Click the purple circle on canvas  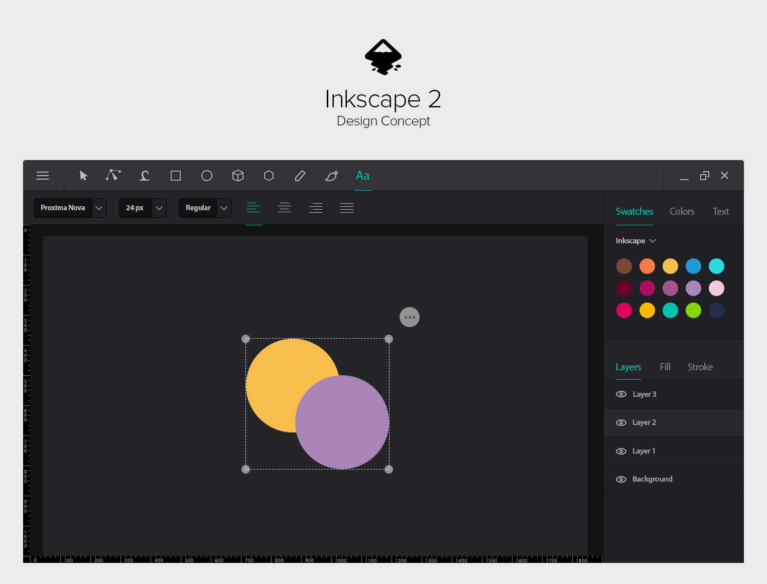click(342, 422)
